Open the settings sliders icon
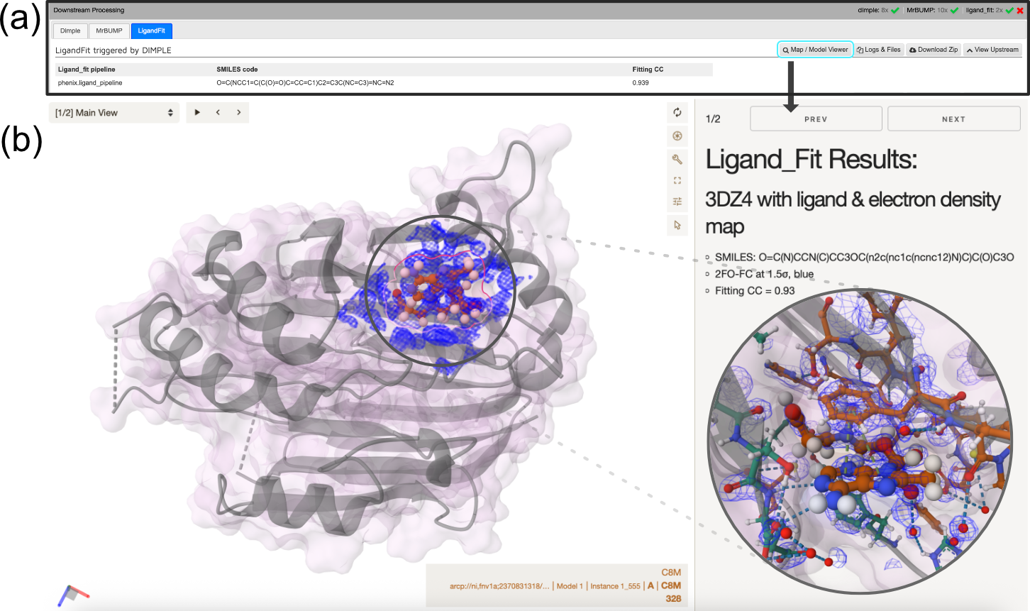The width and height of the screenshot is (1030, 611). click(x=677, y=202)
